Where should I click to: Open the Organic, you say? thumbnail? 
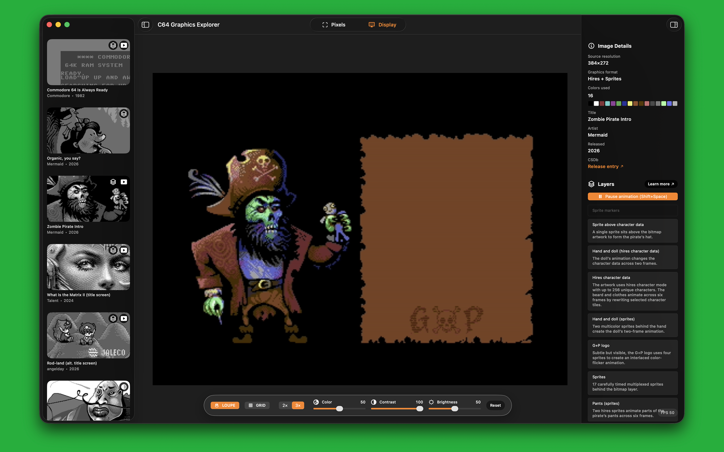[x=88, y=131]
